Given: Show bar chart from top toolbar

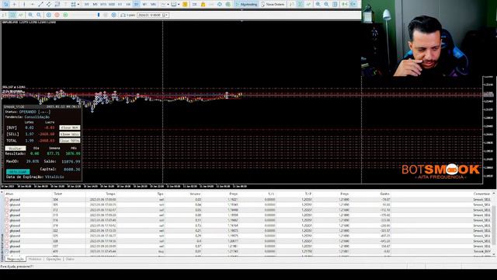Looking at the screenshot, I should tap(291, 4).
